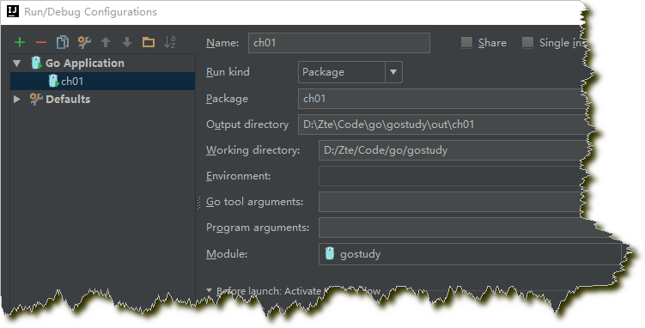Copy the selected configuration
The width and height of the screenshot is (645, 328).
click(63, 42)
